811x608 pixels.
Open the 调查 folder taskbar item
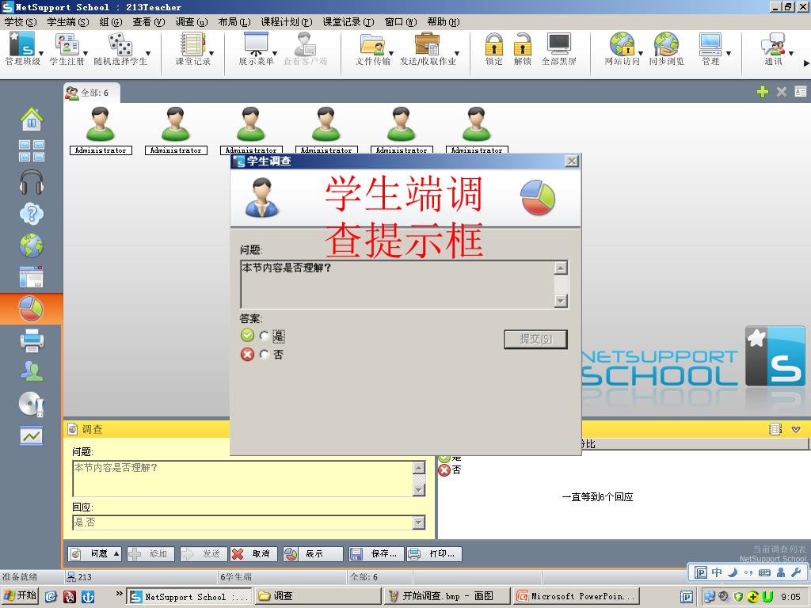(x=318, y=596)
